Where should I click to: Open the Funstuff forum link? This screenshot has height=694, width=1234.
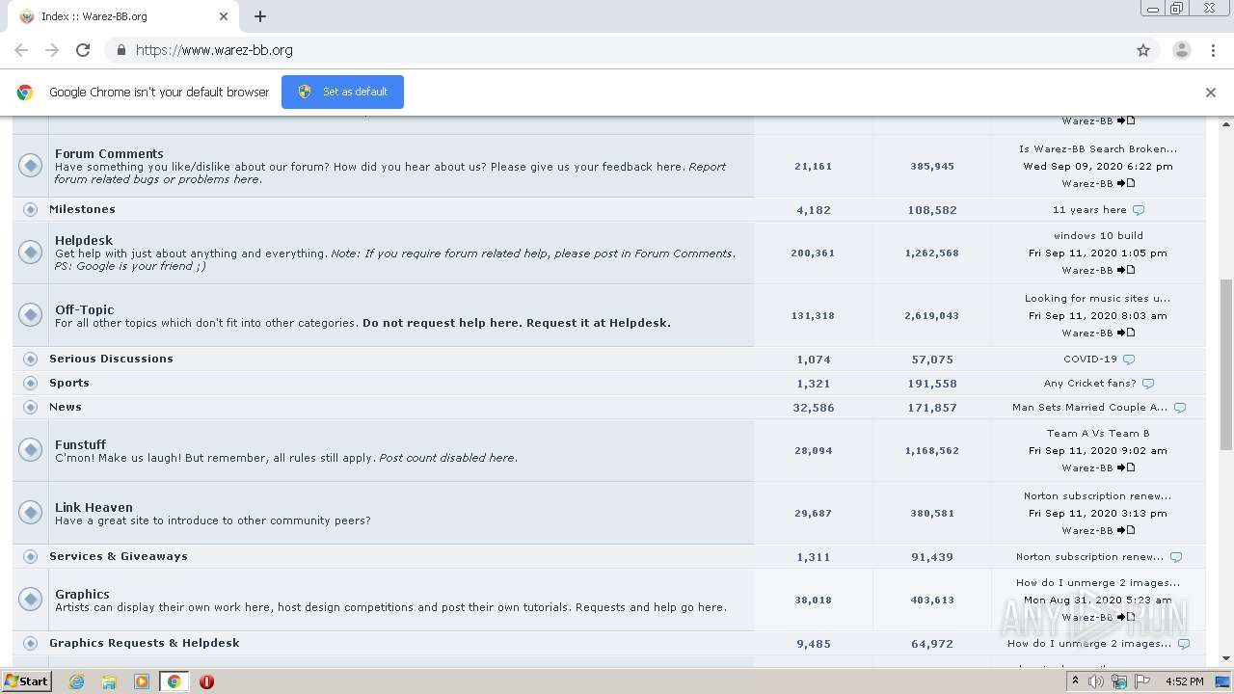click(x=80, y=444)
